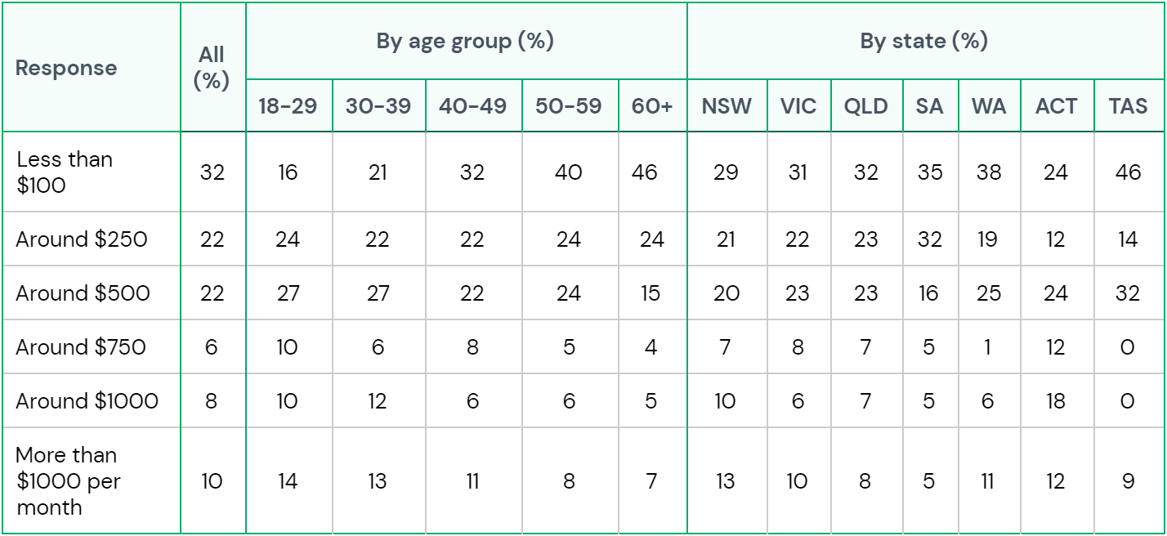Screen dimensions: 1167x536
Task: Click the Response column header
Action: tap(66, 68)
